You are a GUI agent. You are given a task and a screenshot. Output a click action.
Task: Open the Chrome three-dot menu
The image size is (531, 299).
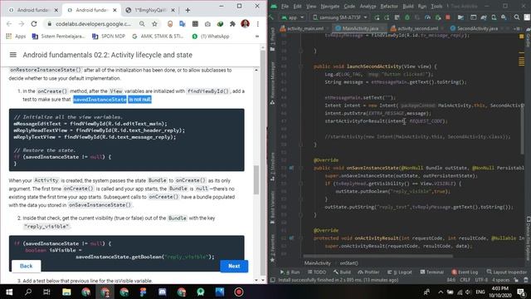click(x=258, y=24)
